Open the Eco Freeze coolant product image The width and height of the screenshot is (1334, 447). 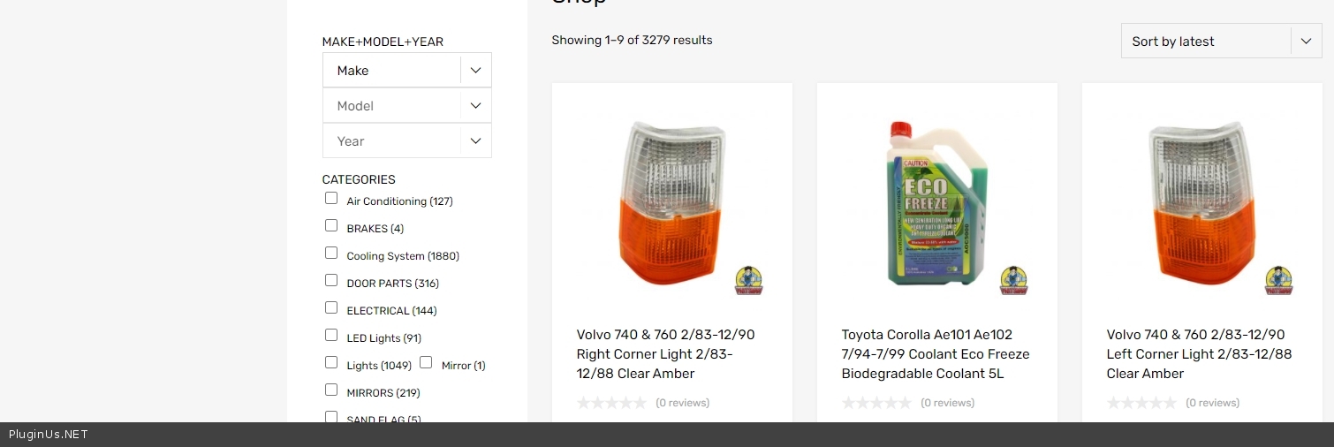pyautogui.click(x=936, y=203)
